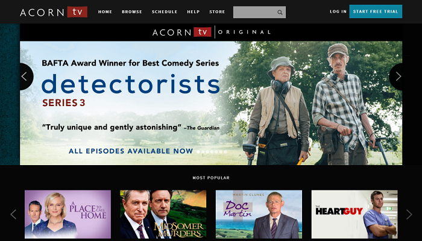Show previous Most Popular shows
Viewport: 422px width, 241px height.
(x=13, y=214)
